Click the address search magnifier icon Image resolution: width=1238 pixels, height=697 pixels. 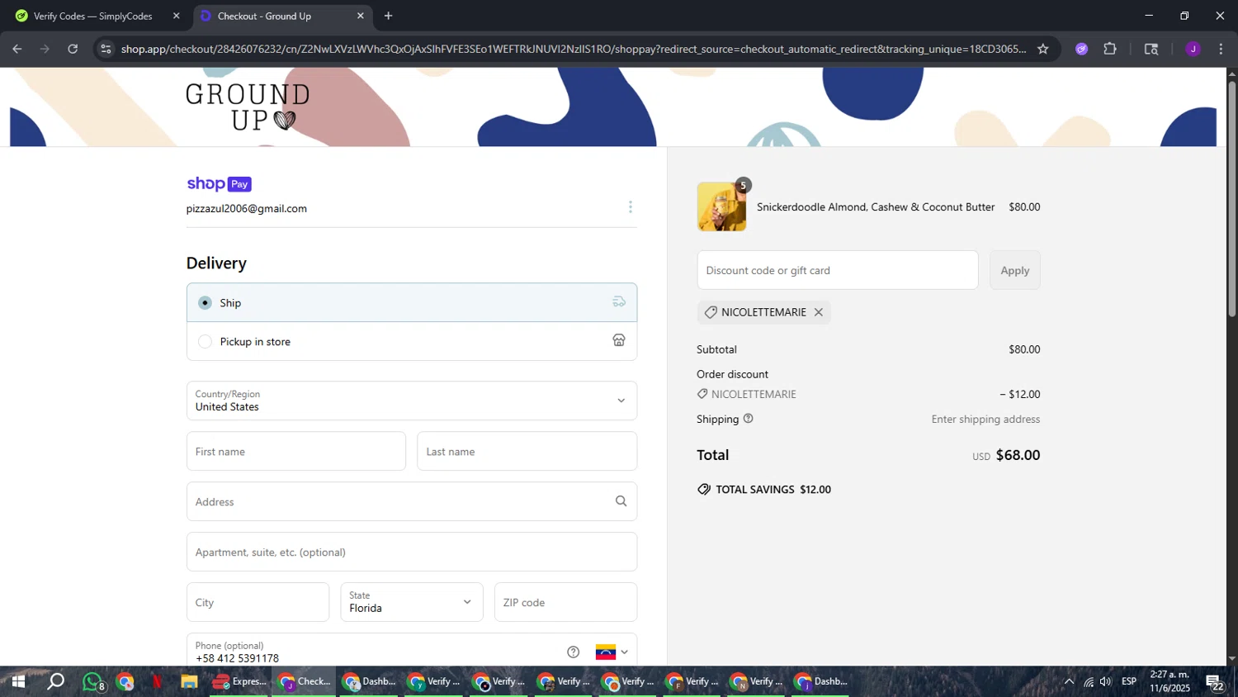click(x=621, y=501)
